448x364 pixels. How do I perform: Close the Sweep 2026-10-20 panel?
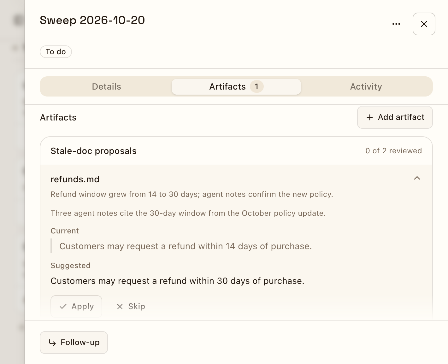(x=424, y=24)
